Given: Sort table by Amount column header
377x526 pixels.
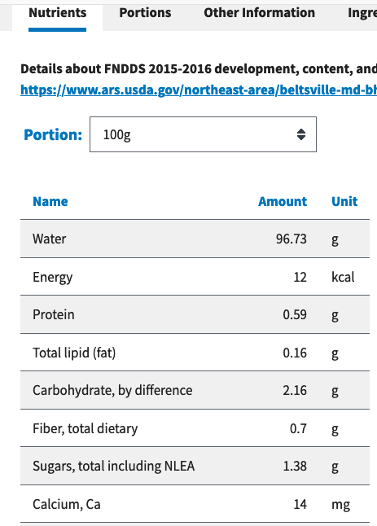Looking at the screenshot, I should point(283,202).
